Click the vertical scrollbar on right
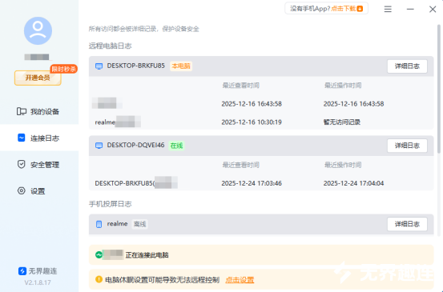 (x=439, y=89)
